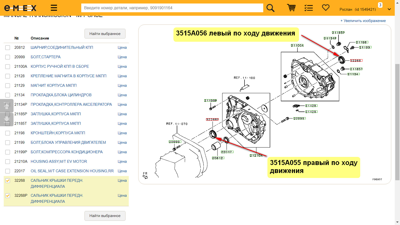This screenshot has height=225, width=400.
Task: Open the hamburger menu
Action: (54, 8)
